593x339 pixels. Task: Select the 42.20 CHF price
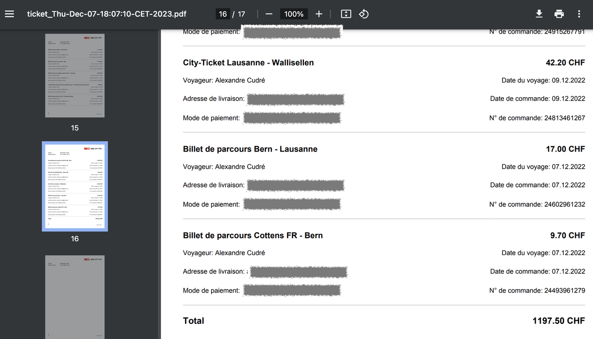565,63
